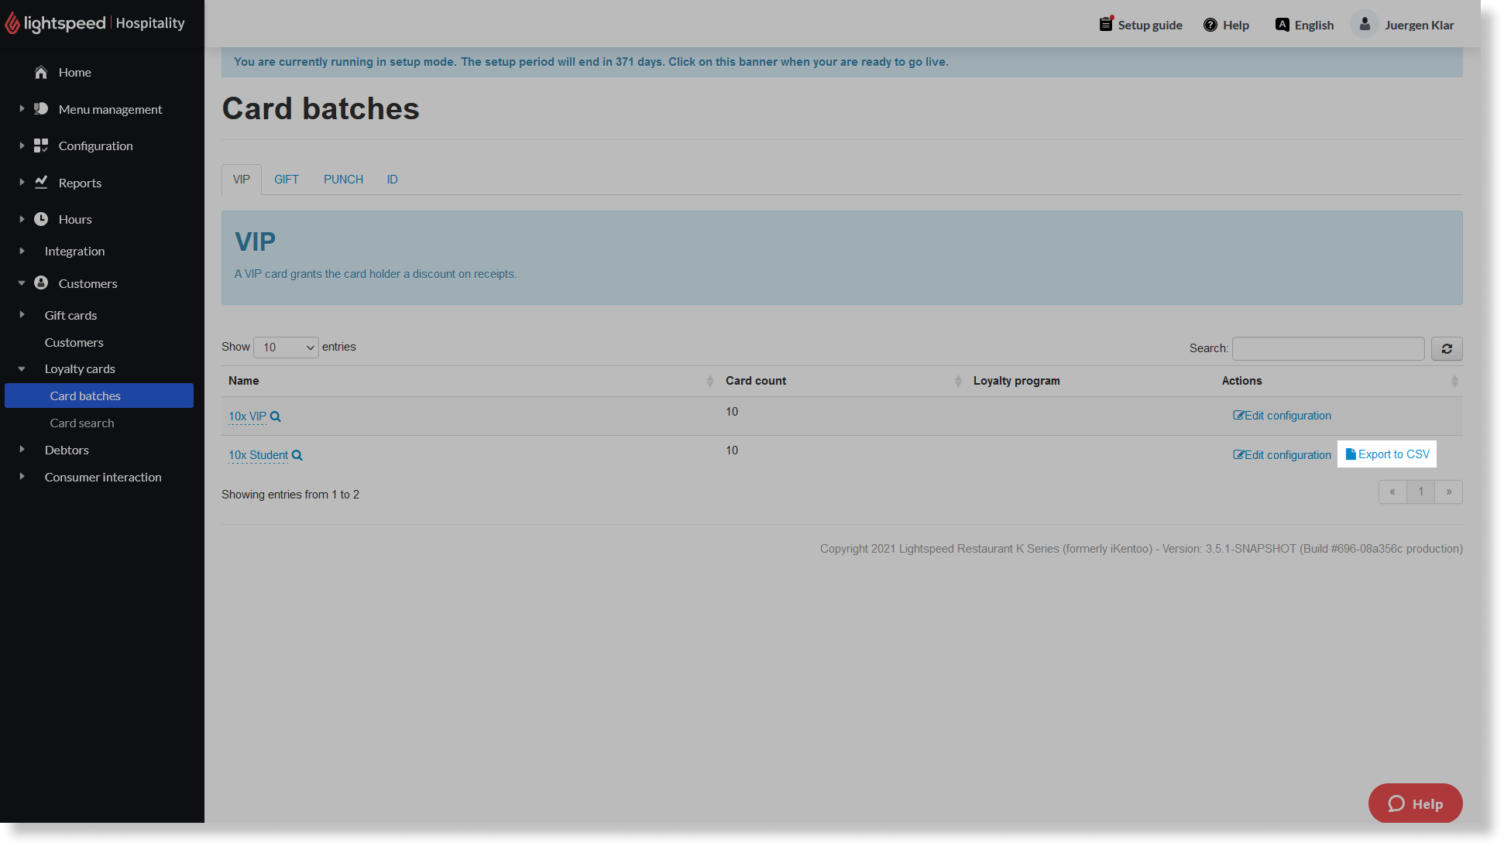Click the user profile icon for Juergen Klar

click(1364, 24)
